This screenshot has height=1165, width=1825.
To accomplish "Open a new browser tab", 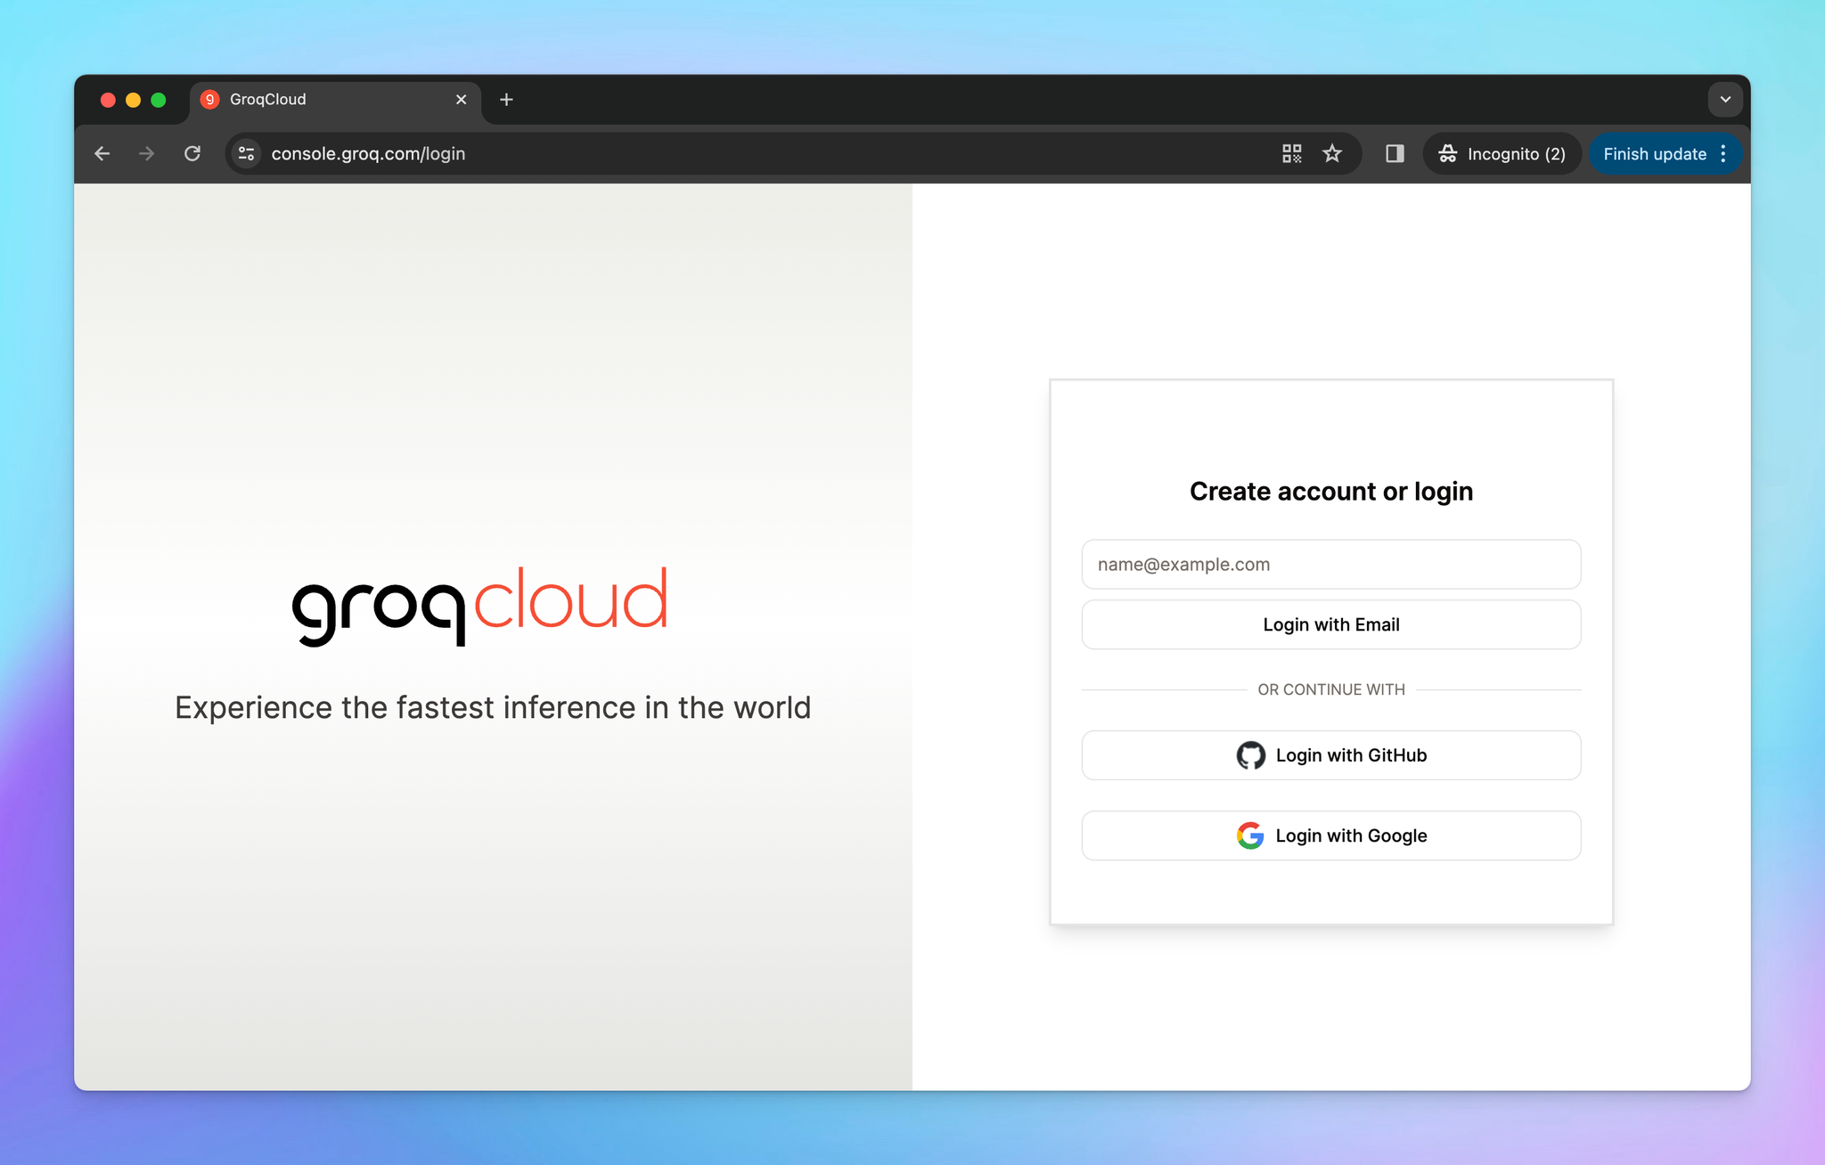I will pyautogui.click(x=506, y=100).
